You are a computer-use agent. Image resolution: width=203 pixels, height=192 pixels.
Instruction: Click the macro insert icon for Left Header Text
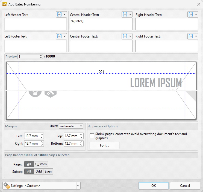(60, 15)
